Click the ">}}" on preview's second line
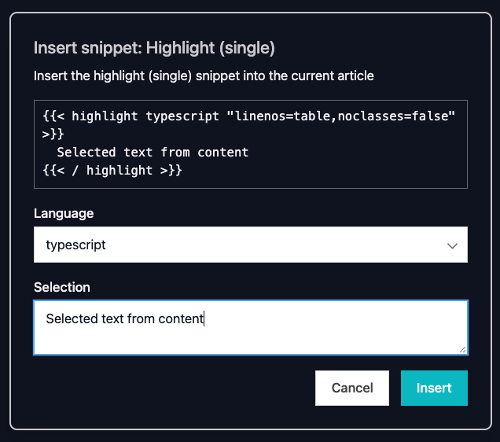 (53, 134)
